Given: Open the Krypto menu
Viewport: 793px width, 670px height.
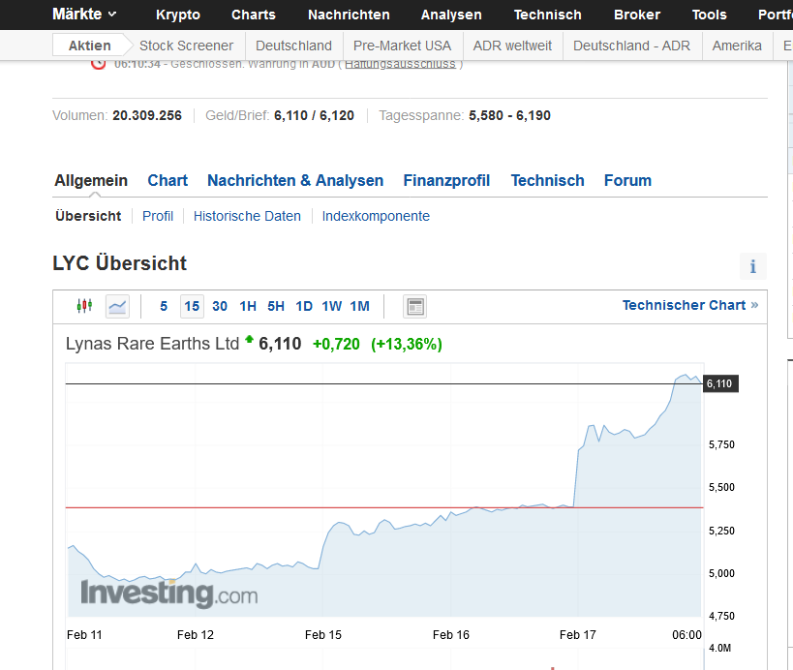Looking at the screenshot, I should 178,15.
